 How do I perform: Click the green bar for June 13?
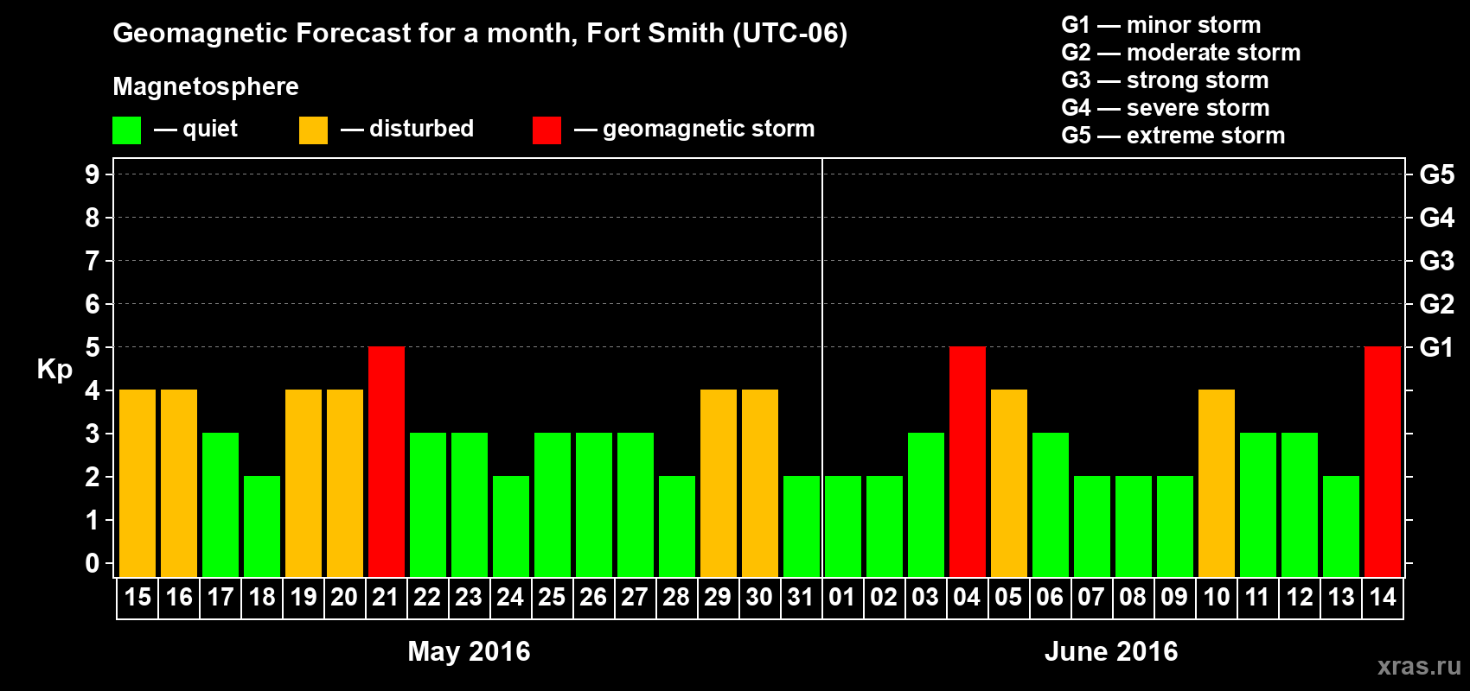1341,527
